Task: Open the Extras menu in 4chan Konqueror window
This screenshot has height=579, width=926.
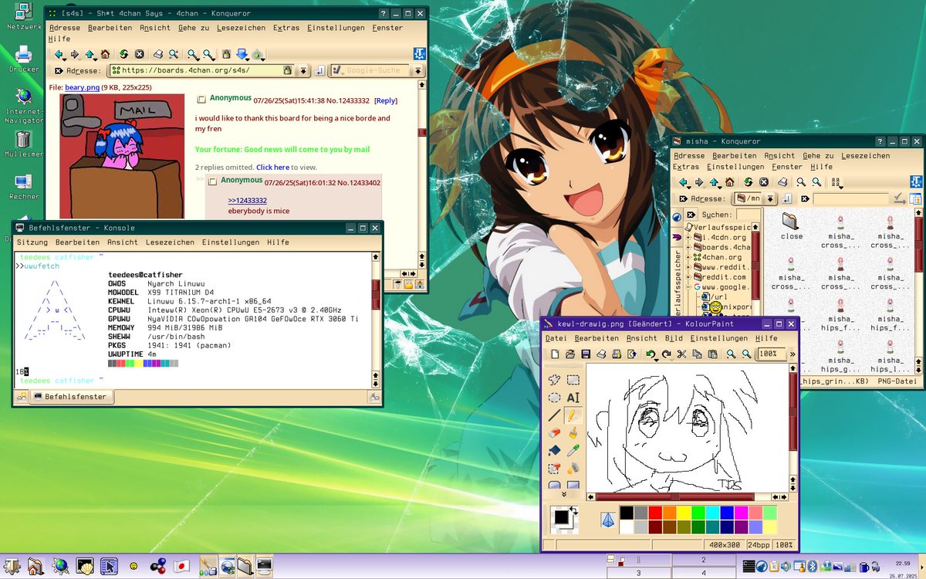Action: pos(286,28)
